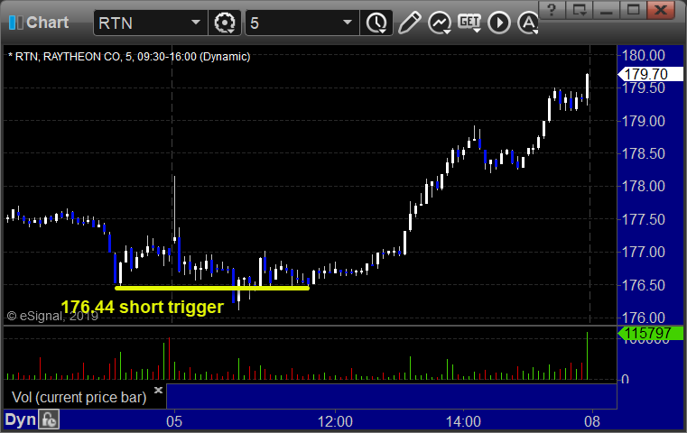The height and width of the screenshot is (433, 687).
Task: Click the play replay button
Action: (x=499, y=23)
